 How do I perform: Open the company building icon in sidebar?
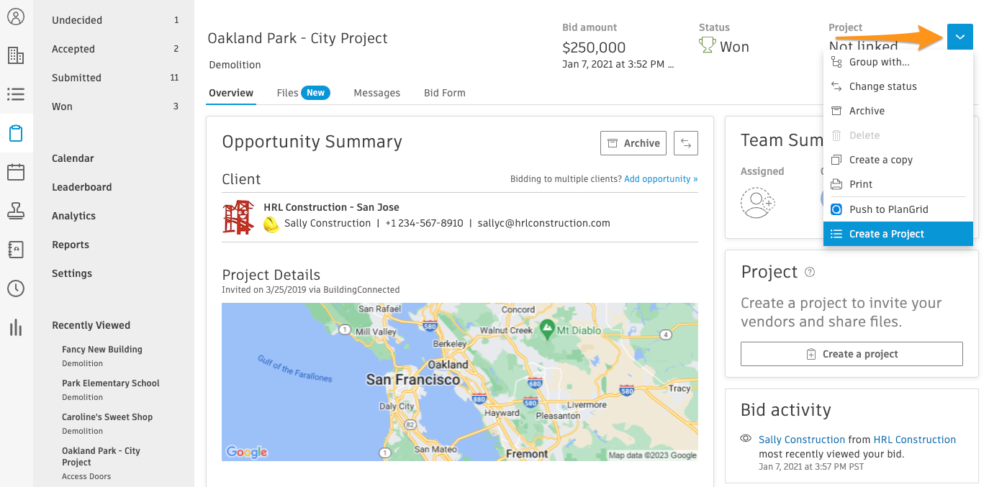[x=16, y=55]
